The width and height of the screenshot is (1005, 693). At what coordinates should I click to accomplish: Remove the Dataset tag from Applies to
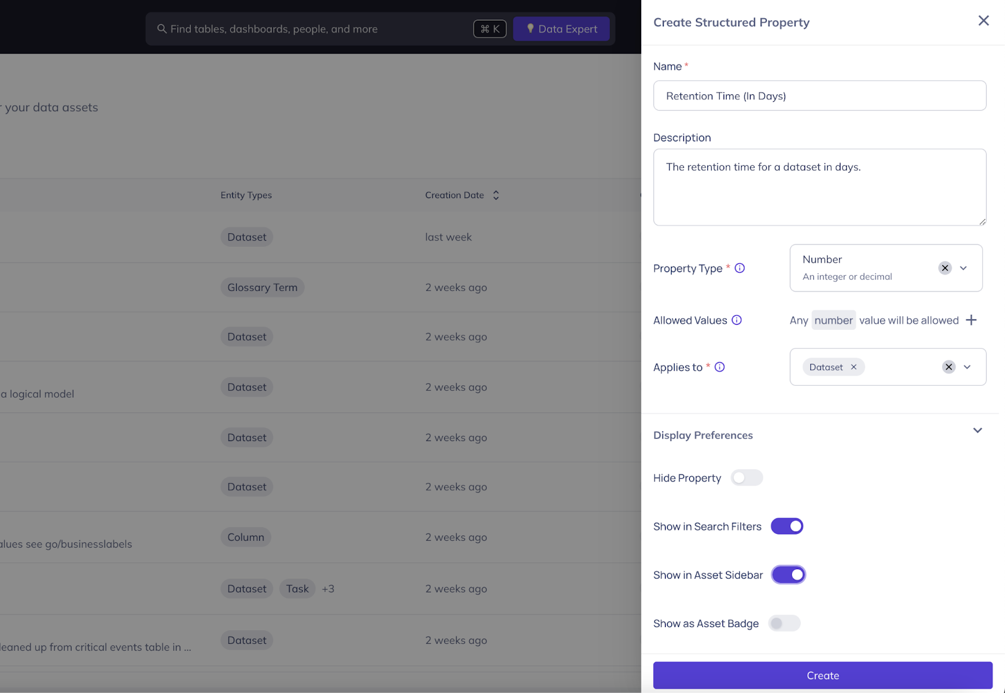point(854,367)
